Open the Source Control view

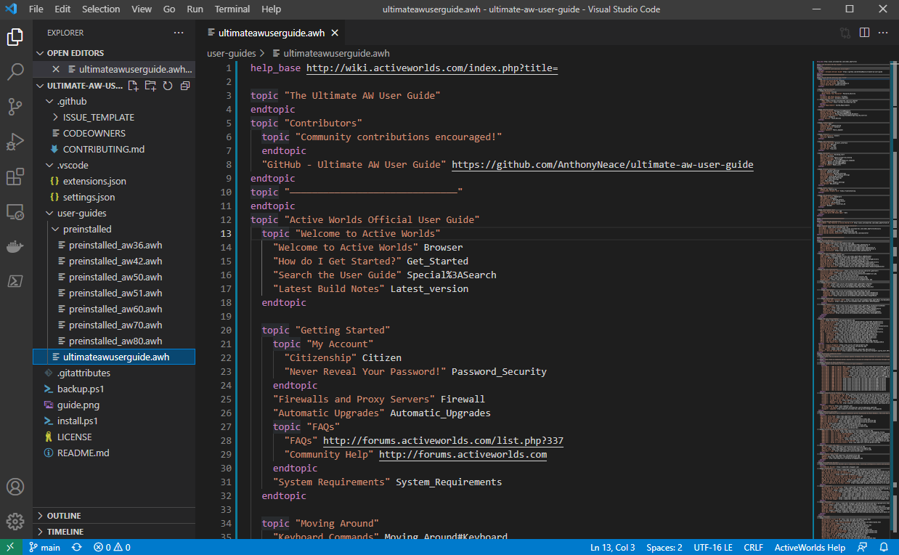pos(16,107)
